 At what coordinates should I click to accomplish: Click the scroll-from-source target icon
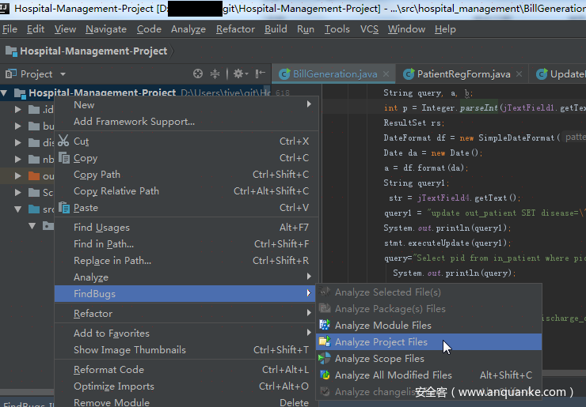(x=198, y=73)
